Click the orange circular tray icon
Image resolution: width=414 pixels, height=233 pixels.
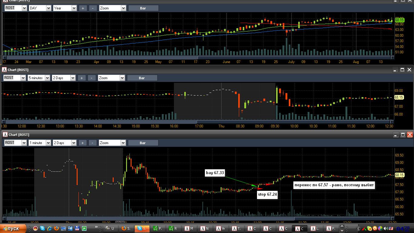click(x=375, y=228)
